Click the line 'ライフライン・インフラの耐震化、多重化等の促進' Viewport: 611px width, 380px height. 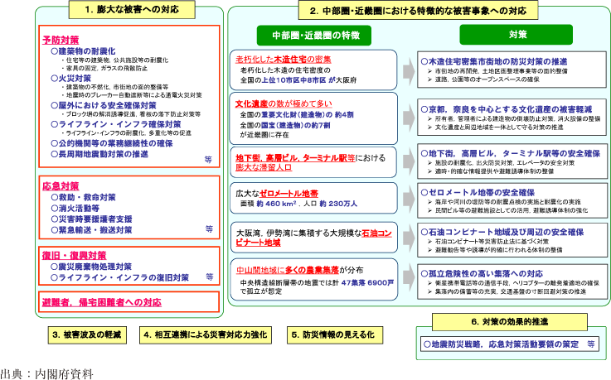pyautogui.click(x=126, y=133)
